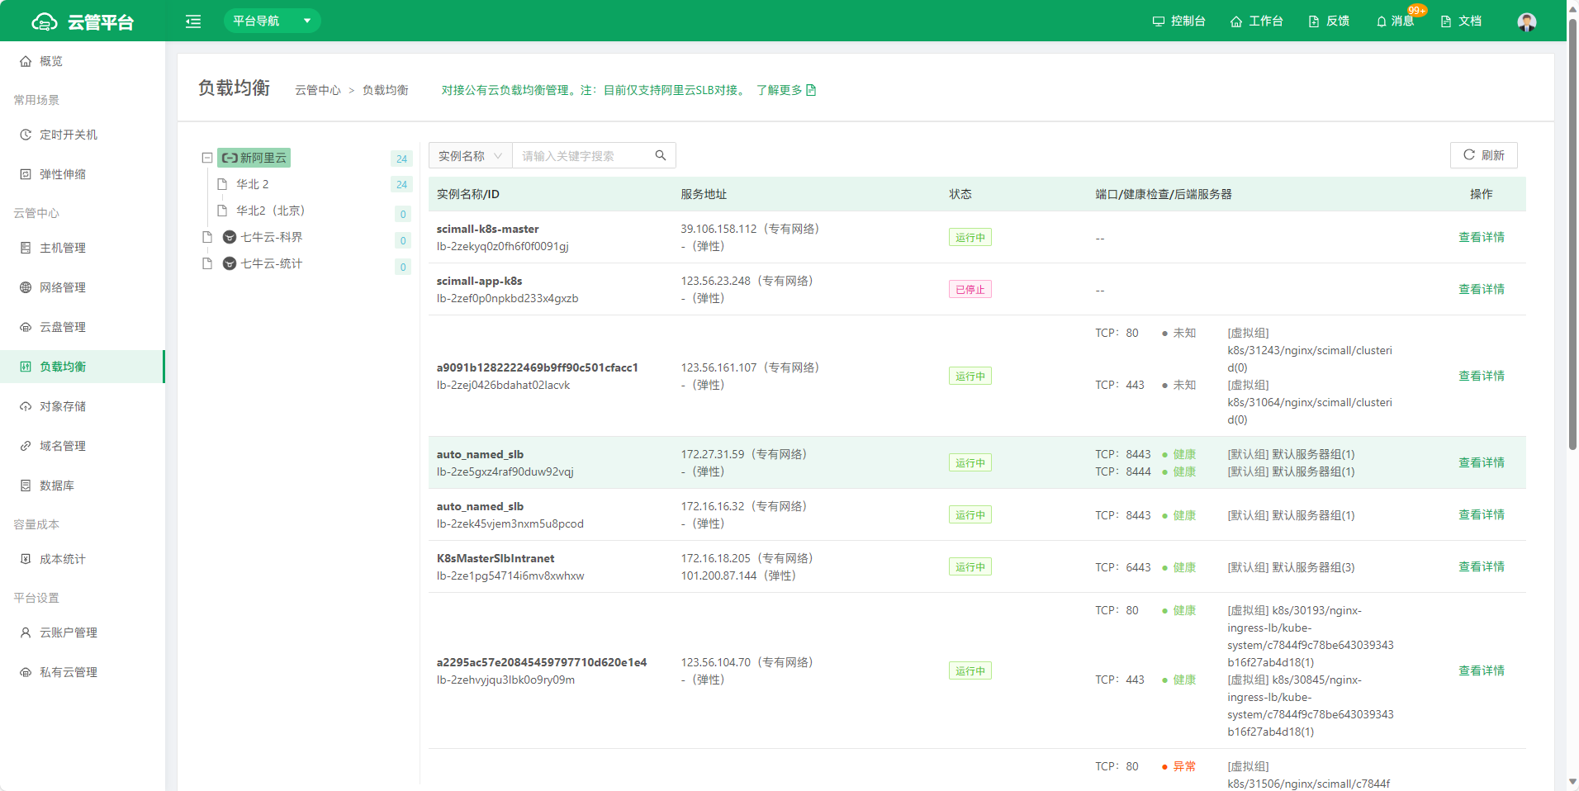This screenshot has width=1579, height=791.
Task: Click the 云账户管理 user icon
Action: (x=26, y=632)
